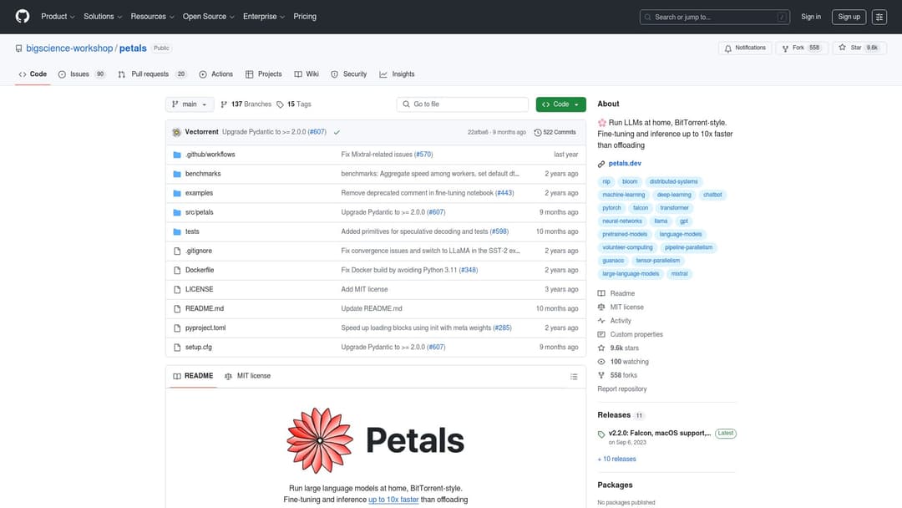Switch to the Pull requests tab

coord(153,74)
